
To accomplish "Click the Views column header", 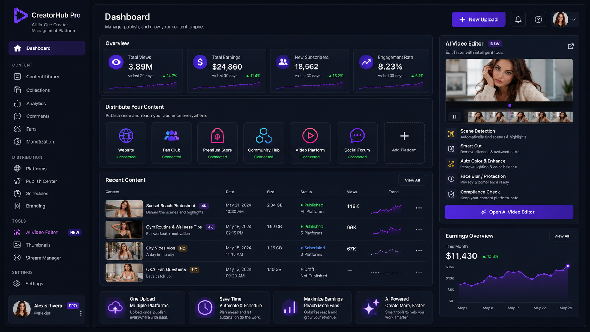I will point(352,192).
